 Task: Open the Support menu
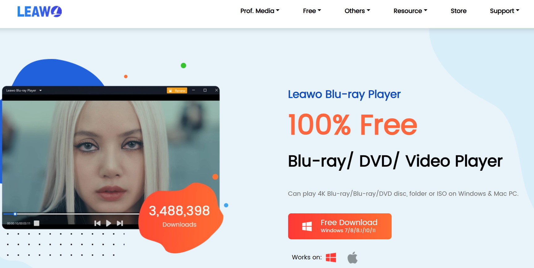point(505,11)
